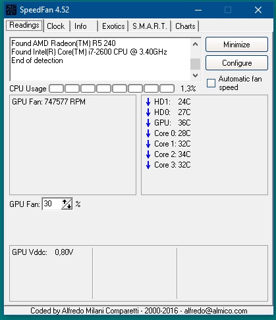Click the GPU: 36C temperature text
The image size is (276, 320).
(x=173, y=123)
